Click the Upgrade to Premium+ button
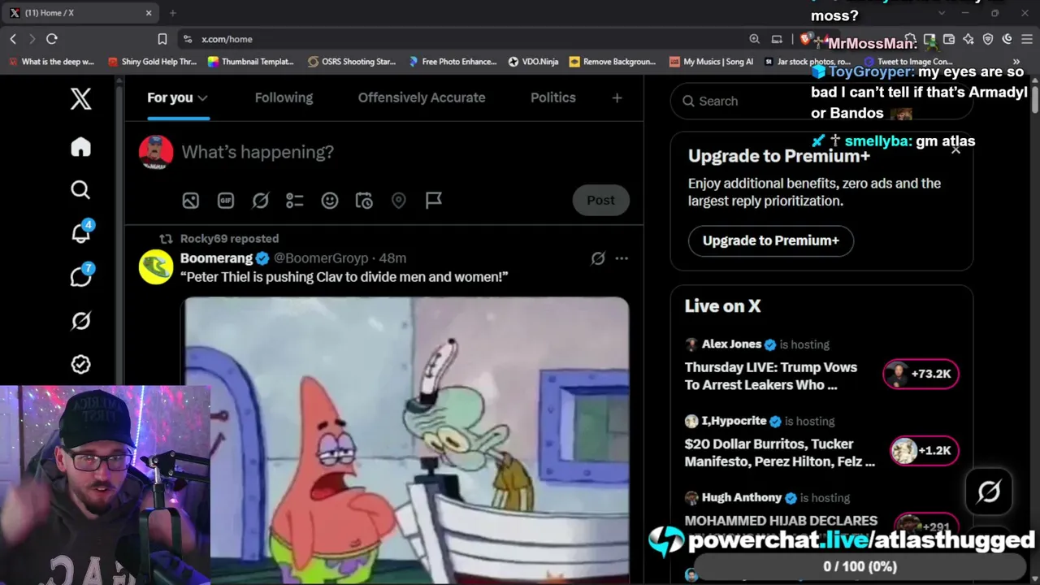 (771, 240)
